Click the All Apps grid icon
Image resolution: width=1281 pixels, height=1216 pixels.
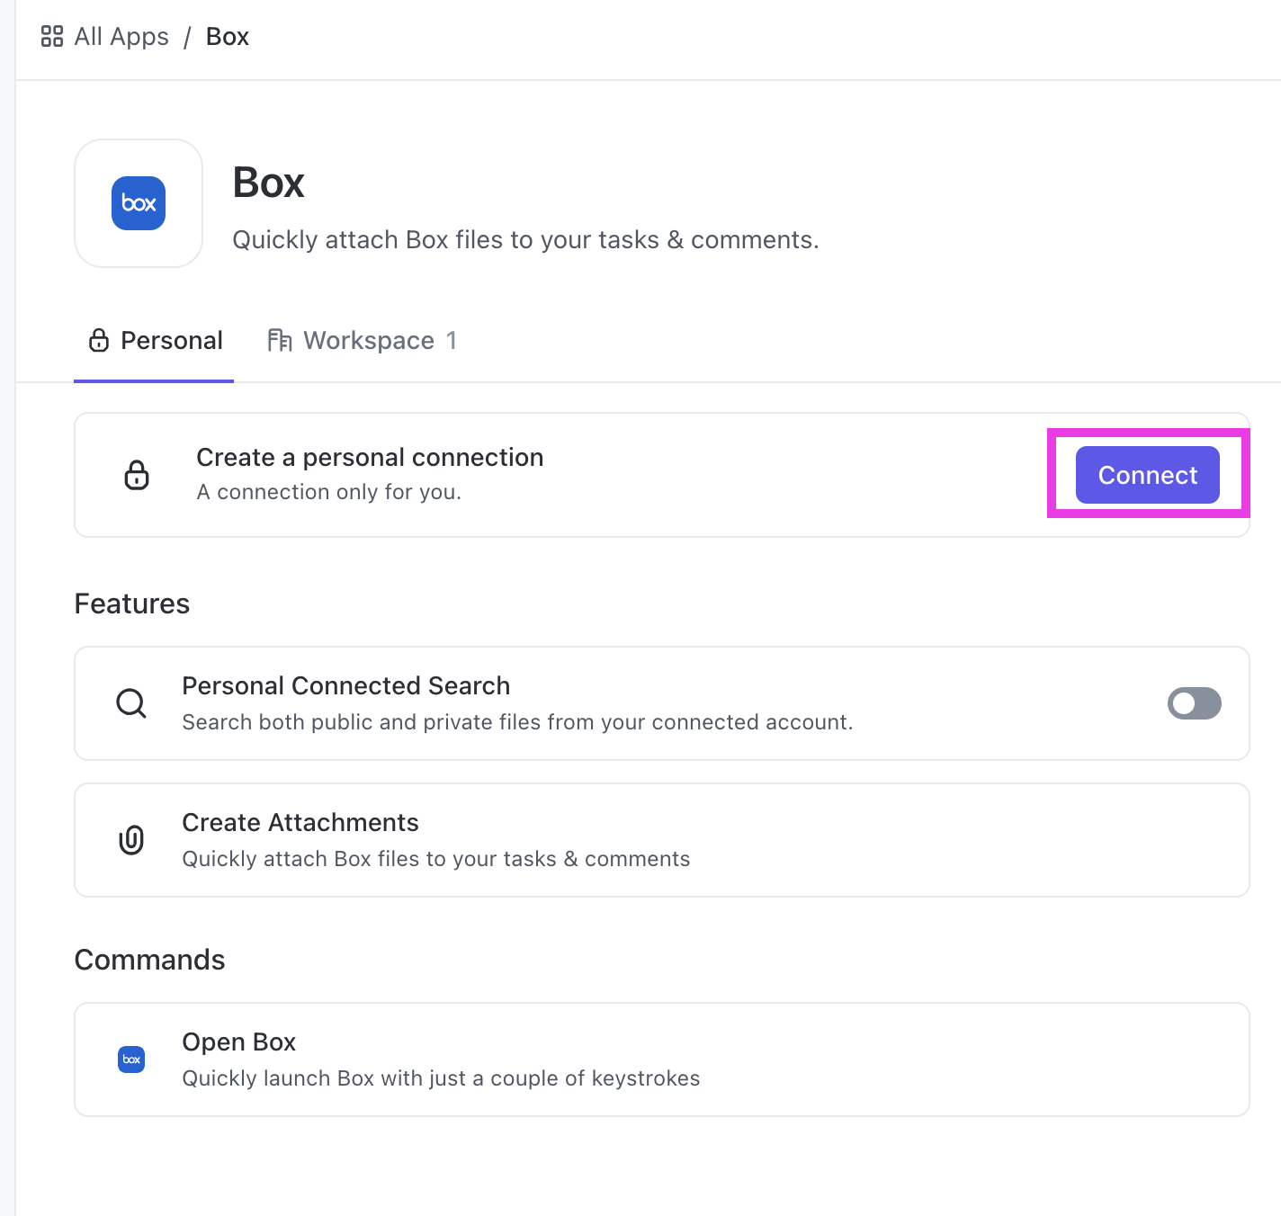click(51, 36)
